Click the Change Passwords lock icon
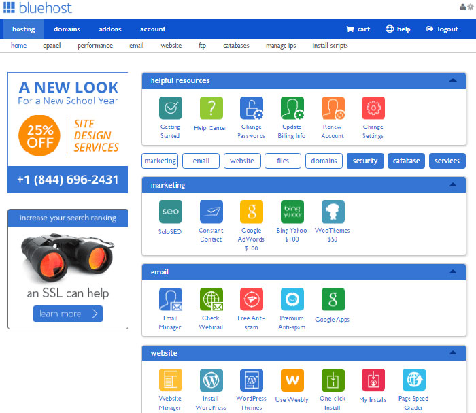The width and height of the screenshot is (476, 413). (x=252, y=108)
